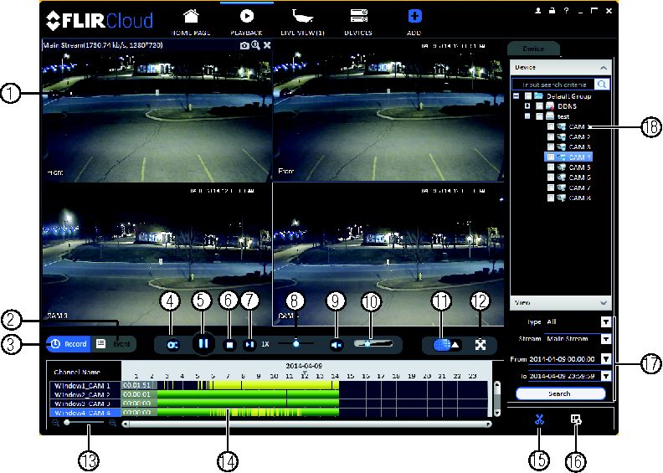Image resolution: width=663 pixels, height=473 pixels.
Task: Click the sync playback icon
Action: pyautogui.click(x=172, y=345)
